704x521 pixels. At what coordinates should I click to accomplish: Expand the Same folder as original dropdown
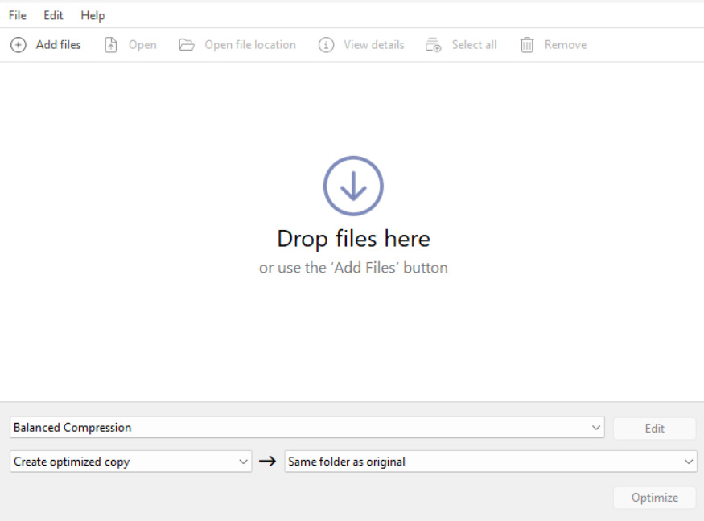coord(491,462)
